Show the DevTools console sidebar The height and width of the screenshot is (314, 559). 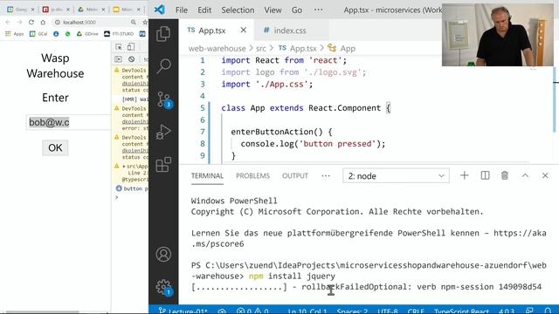point(119,59)
